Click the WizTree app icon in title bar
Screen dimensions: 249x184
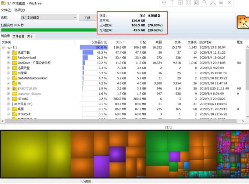(x=3, y=3)
